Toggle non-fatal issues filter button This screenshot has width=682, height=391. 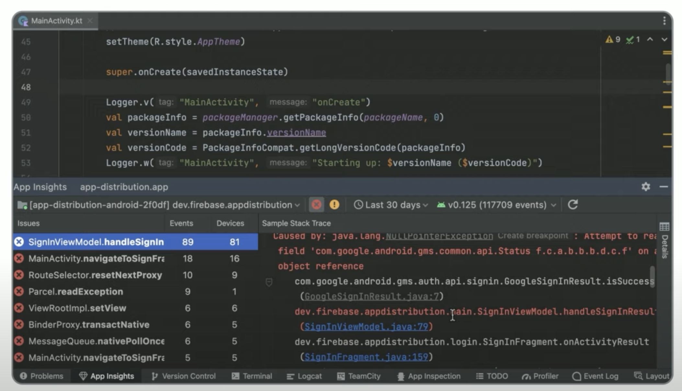pyautogui.click(x=334, y=205)
